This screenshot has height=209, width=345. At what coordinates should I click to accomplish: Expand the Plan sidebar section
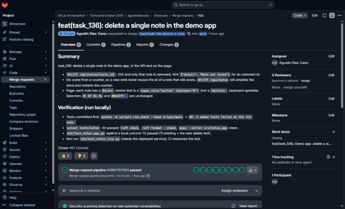tap(46, 59)
